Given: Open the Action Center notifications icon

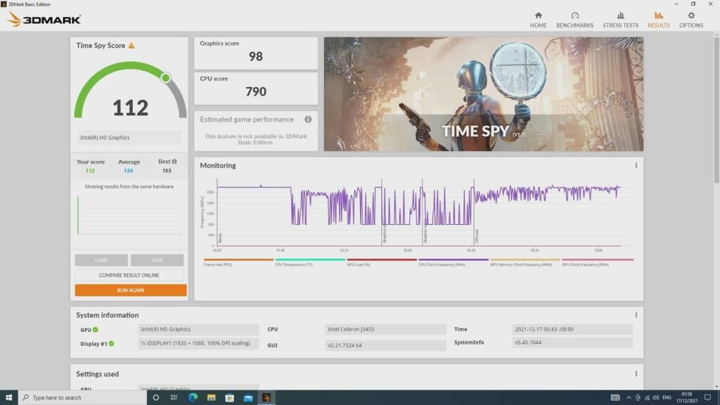Looking at the screenshot, I should tap(707, 397).
